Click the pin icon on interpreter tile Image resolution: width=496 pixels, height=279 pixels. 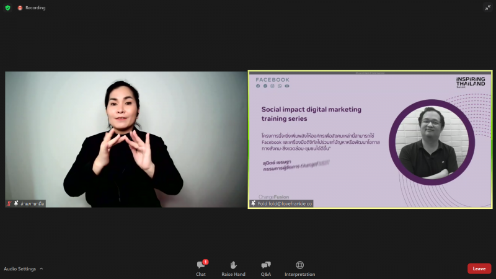tap(16, 203)
